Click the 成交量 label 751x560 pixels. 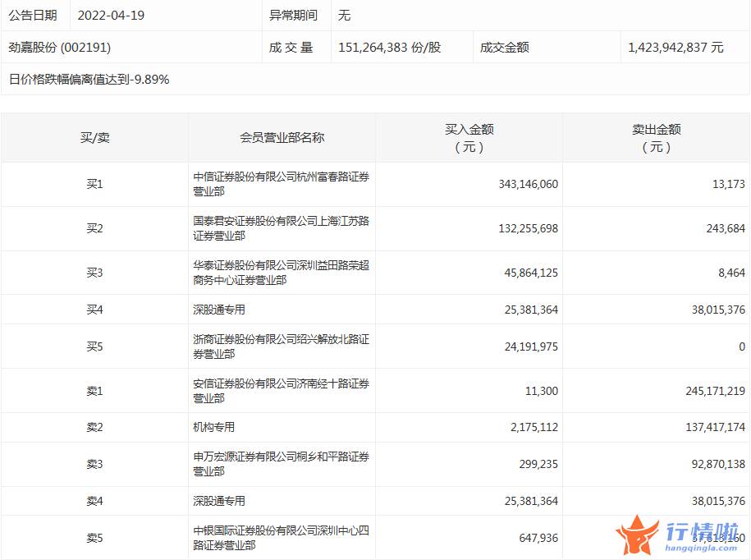(x=291, y=48)
